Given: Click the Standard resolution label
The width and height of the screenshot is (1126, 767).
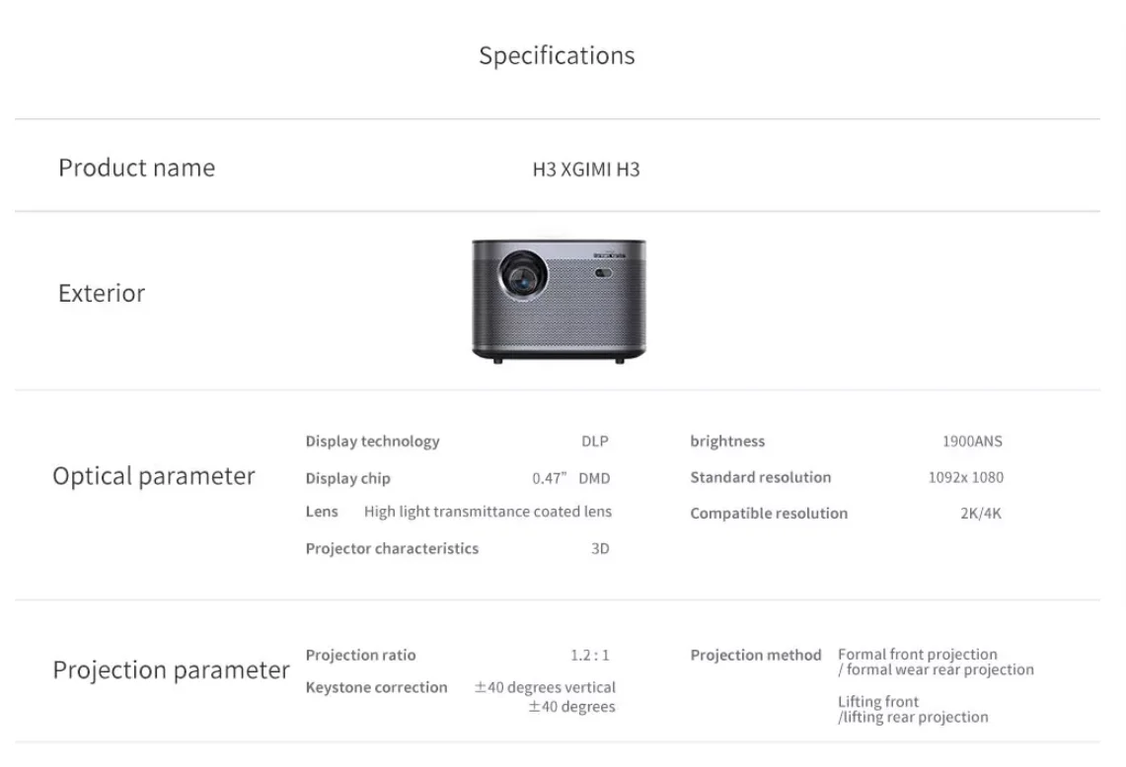Looking at the screenshot, I should 761,478.
